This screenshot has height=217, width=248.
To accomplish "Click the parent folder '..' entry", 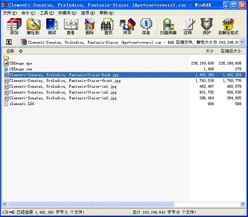I will click(8, 58).
